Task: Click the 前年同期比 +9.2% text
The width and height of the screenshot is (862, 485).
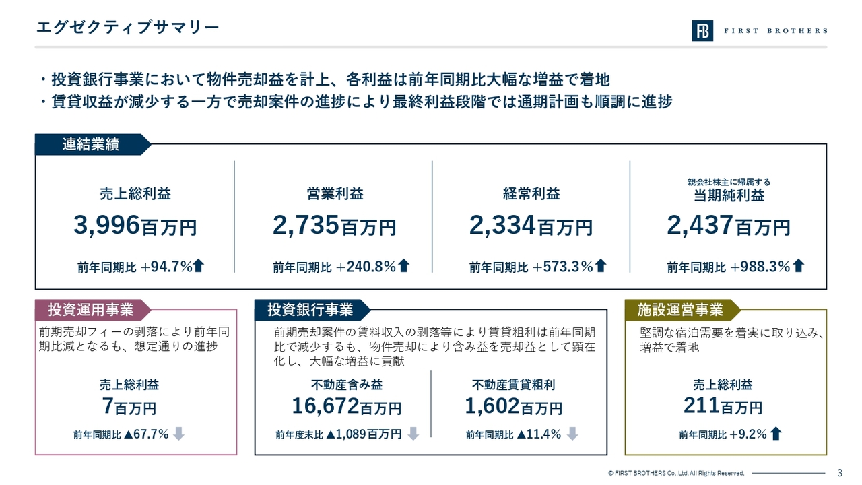Action: 723,434
